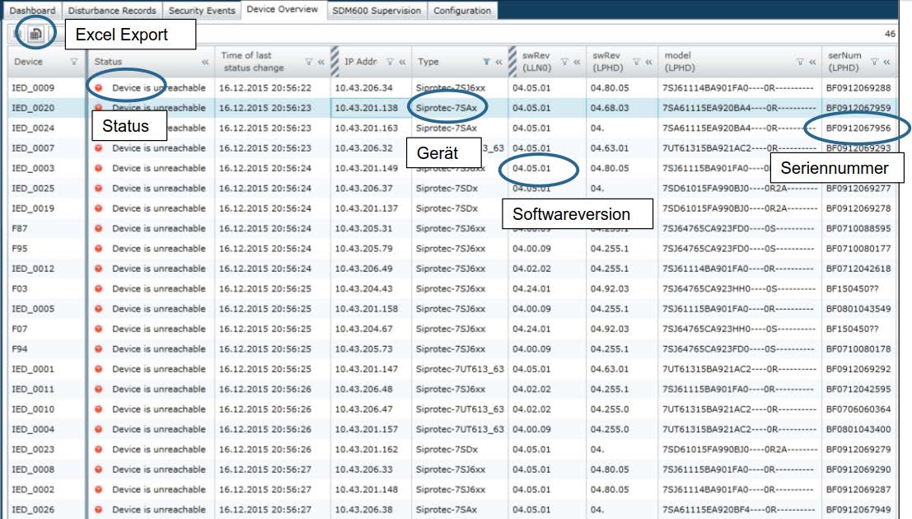Sort by the Device column header label

point(29,62)
